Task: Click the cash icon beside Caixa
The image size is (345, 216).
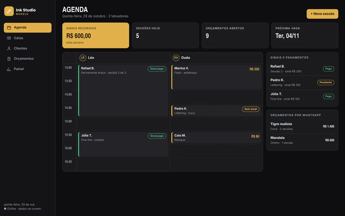Action: click(x=9, y=38)
